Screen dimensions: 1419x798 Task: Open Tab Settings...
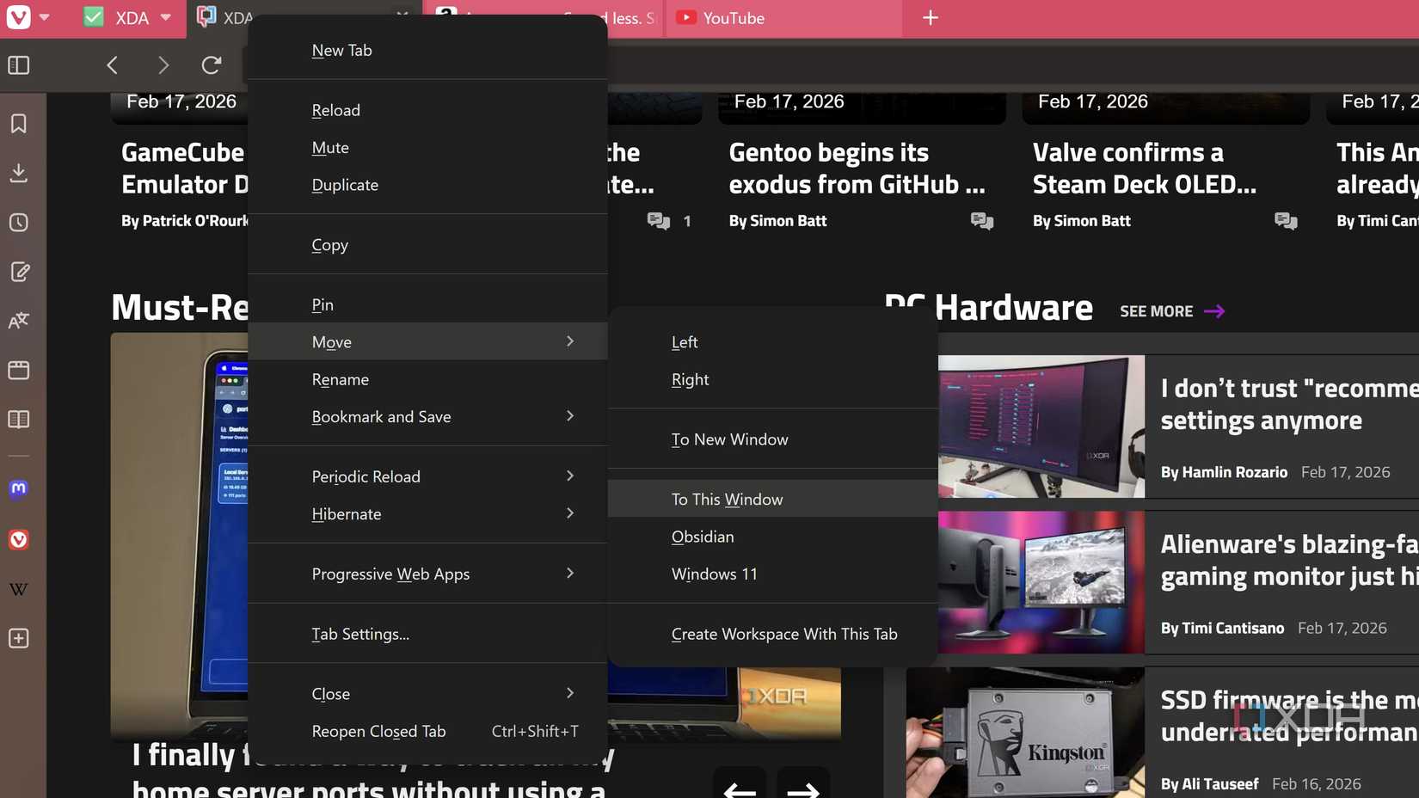pyautogui.click(x=427, y=634)
